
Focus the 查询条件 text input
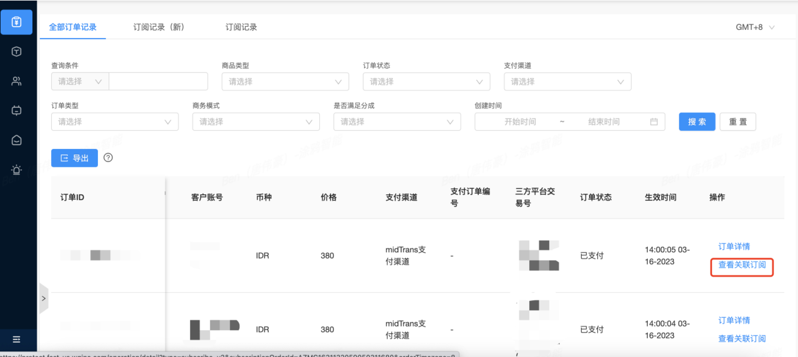click(158, 82)
